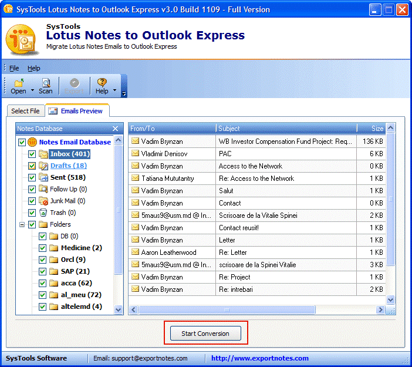This screenshot has width=412, height=367.
Task: Open the File menu
Action: [13, 68]
